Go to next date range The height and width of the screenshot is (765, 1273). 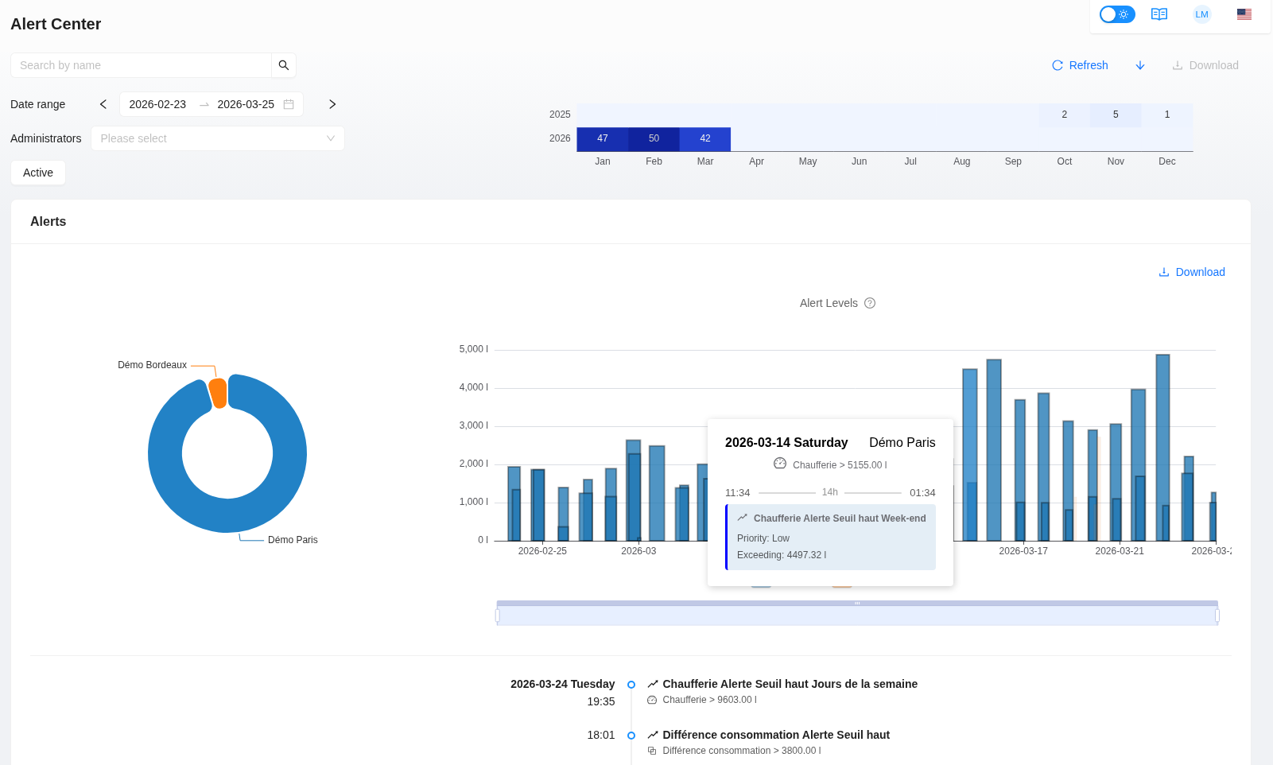coord(332,104)
